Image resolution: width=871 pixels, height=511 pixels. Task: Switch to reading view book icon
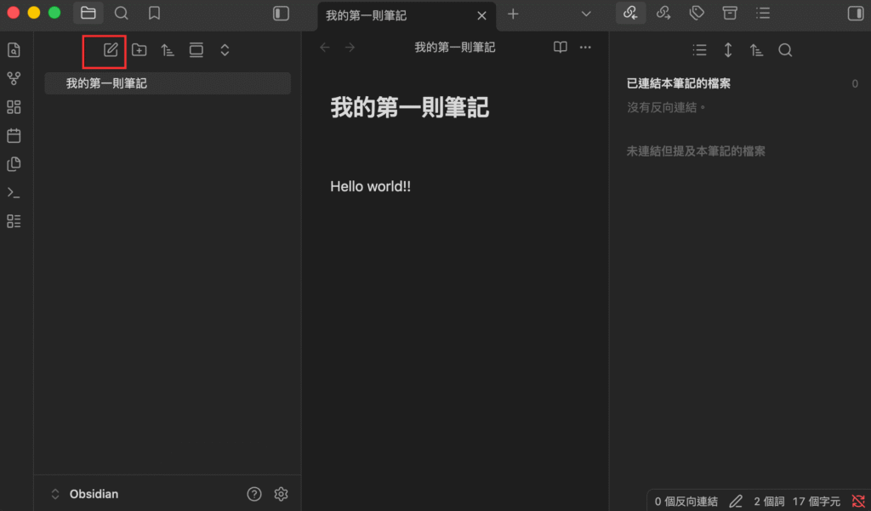tap(561, 48)
